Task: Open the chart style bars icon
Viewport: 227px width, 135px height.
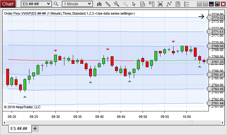Action: click(x=99, y=4)
